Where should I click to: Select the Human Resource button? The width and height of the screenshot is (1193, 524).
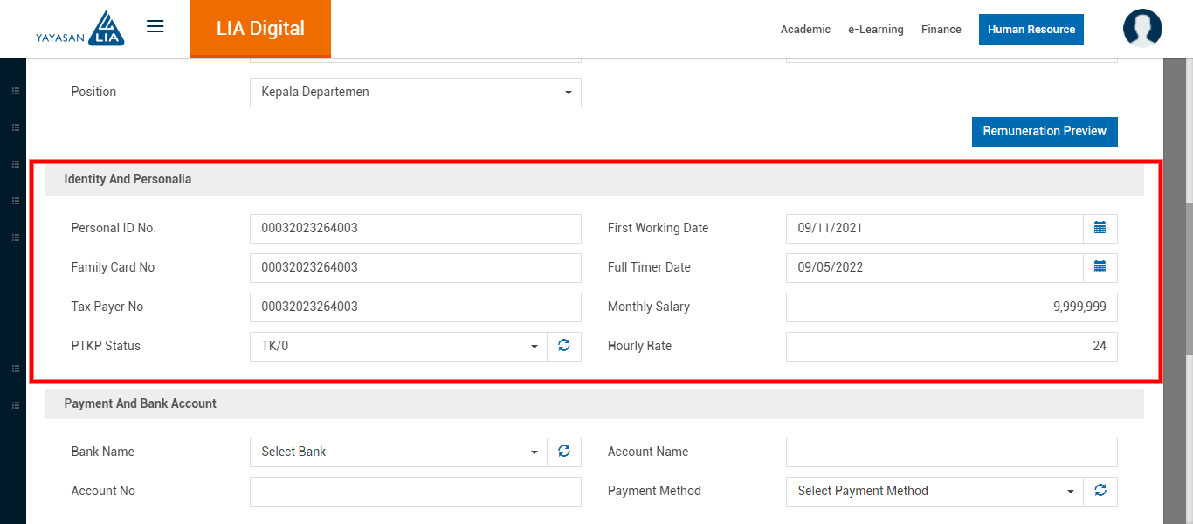click(x=1031, y=30)
